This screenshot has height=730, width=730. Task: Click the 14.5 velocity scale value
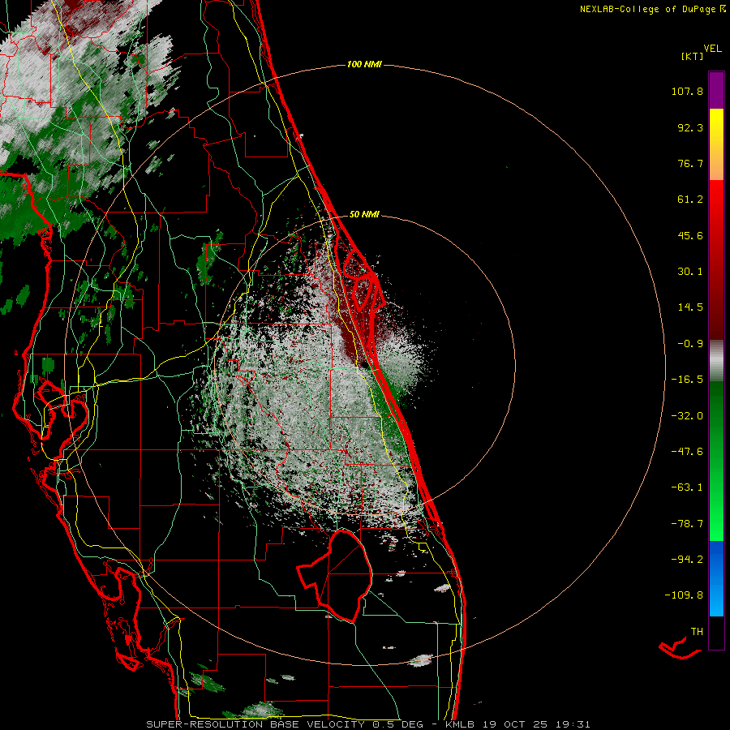(690, 307)
